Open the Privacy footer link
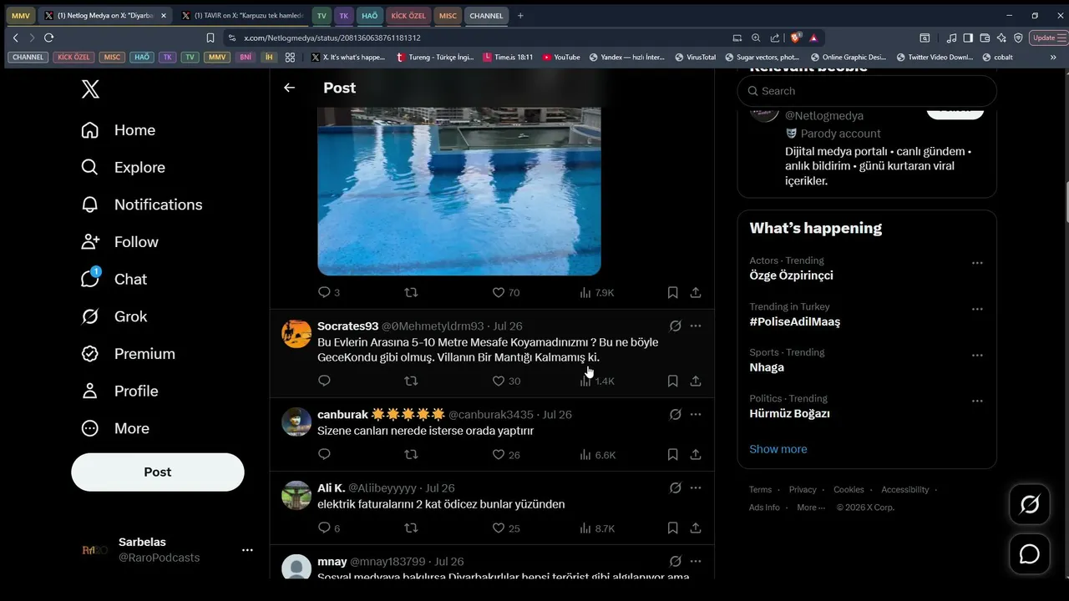The image size is (1069, 601). [x=803, y=490]
